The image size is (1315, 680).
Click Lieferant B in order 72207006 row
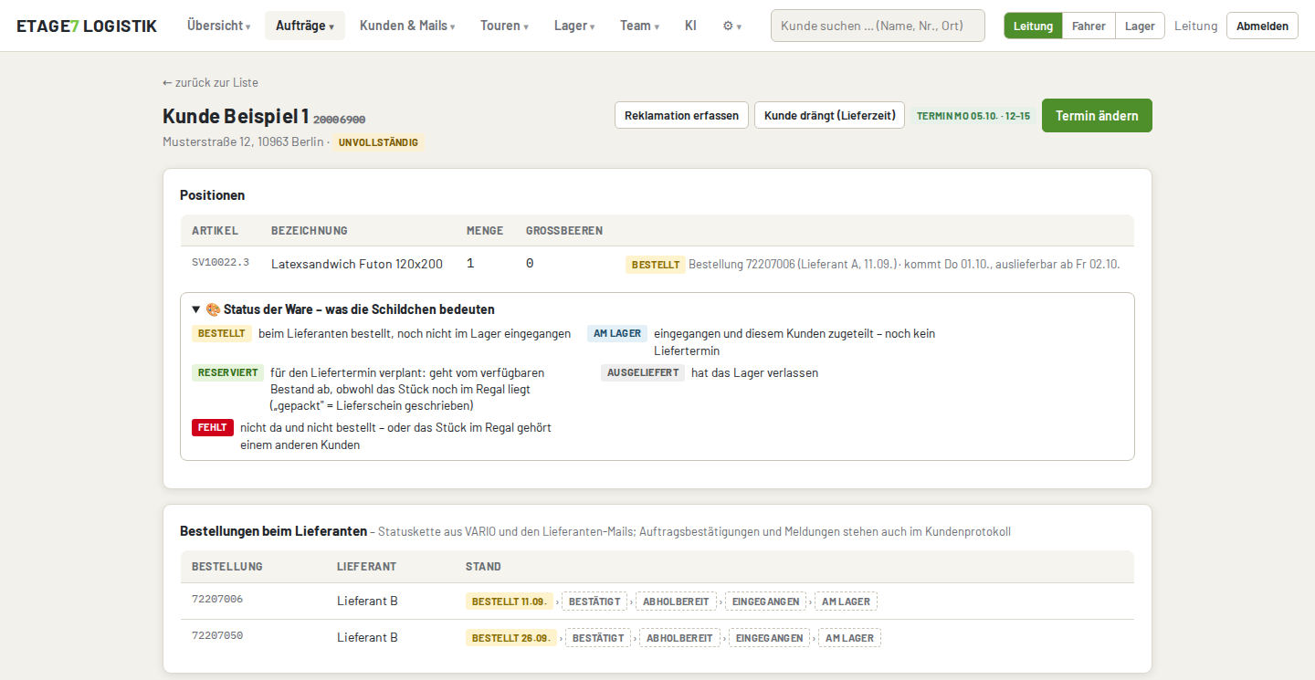pos(367,601)
